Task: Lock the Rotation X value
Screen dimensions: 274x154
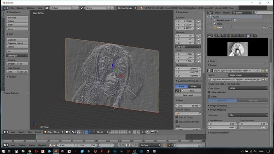Action: point(199,36)
